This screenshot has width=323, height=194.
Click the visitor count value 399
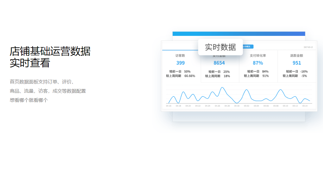180,63
